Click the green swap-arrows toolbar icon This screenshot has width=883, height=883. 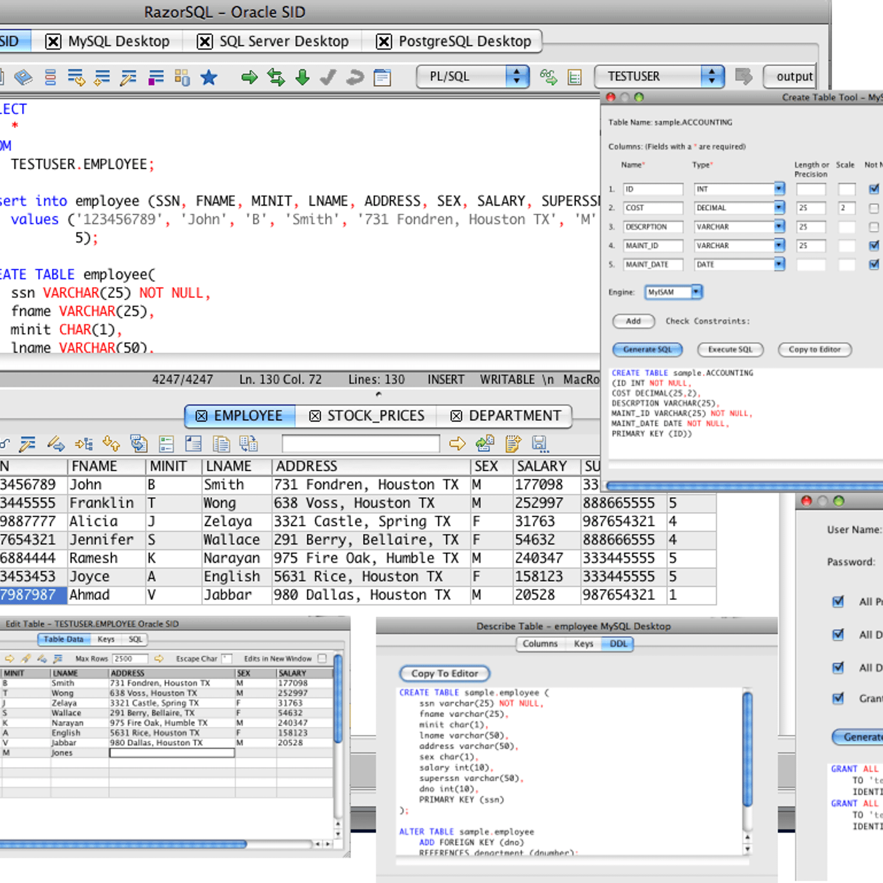click(x=276, y=77)
